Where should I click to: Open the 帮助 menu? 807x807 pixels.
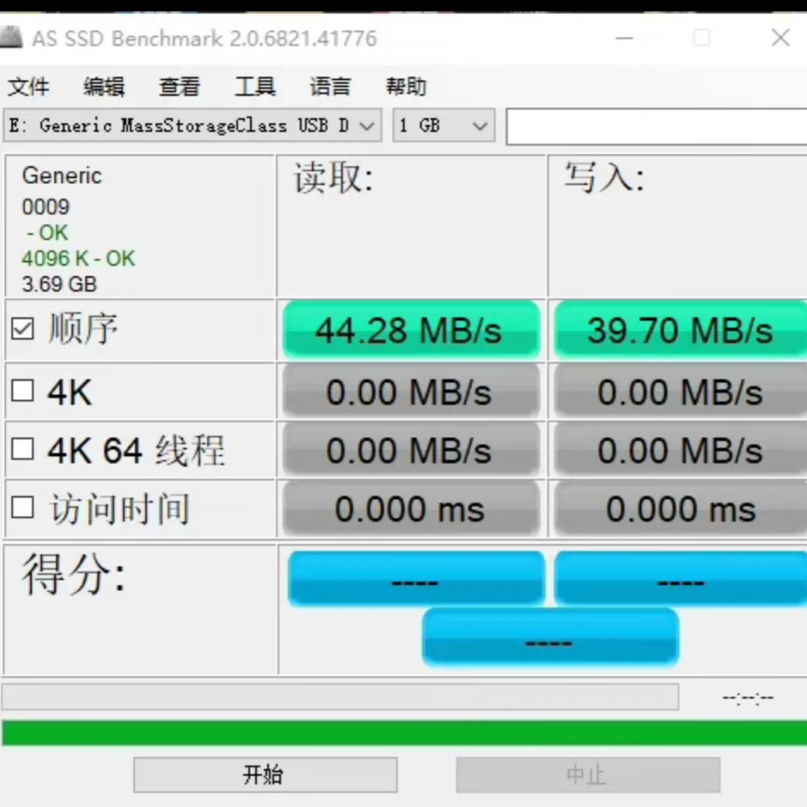pyautogui.click(x=406, y=87)
